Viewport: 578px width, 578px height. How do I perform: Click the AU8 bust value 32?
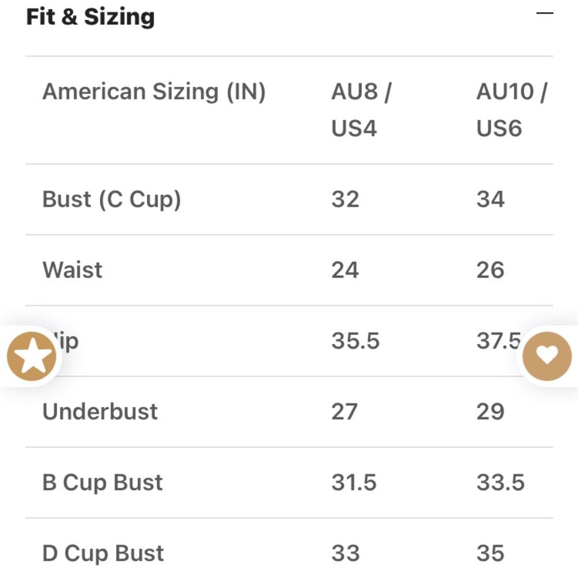tap(345, 199)
